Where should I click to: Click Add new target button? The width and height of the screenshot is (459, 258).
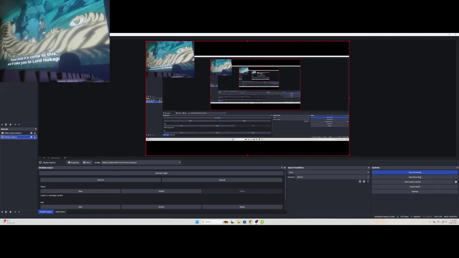point(161,173)
